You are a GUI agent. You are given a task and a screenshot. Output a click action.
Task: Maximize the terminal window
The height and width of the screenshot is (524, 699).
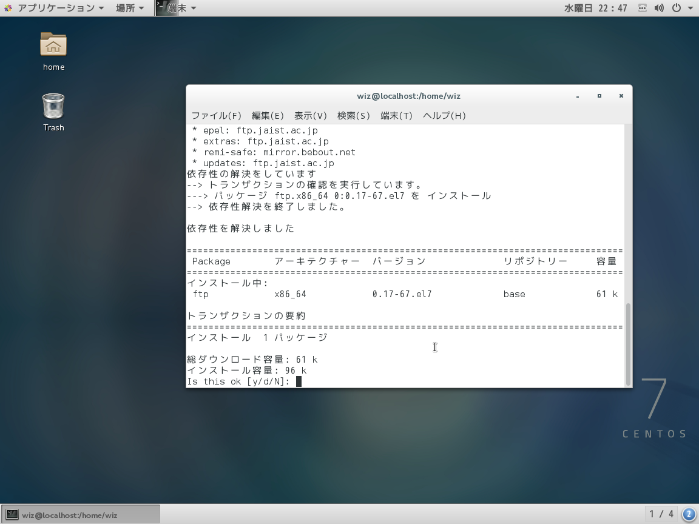coord(599,96)
